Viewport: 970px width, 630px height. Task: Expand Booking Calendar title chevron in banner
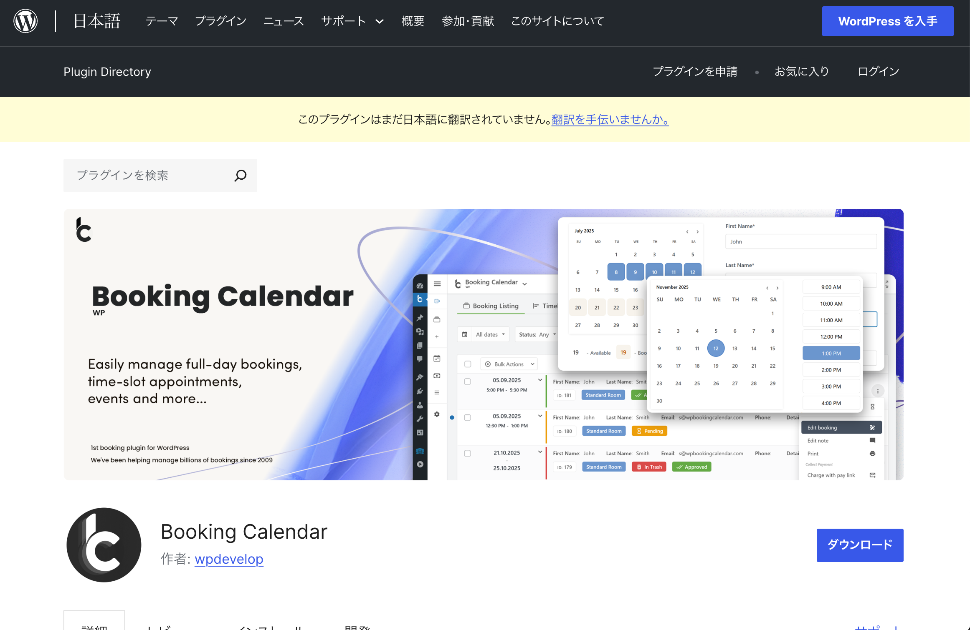(x=525, y=284)
